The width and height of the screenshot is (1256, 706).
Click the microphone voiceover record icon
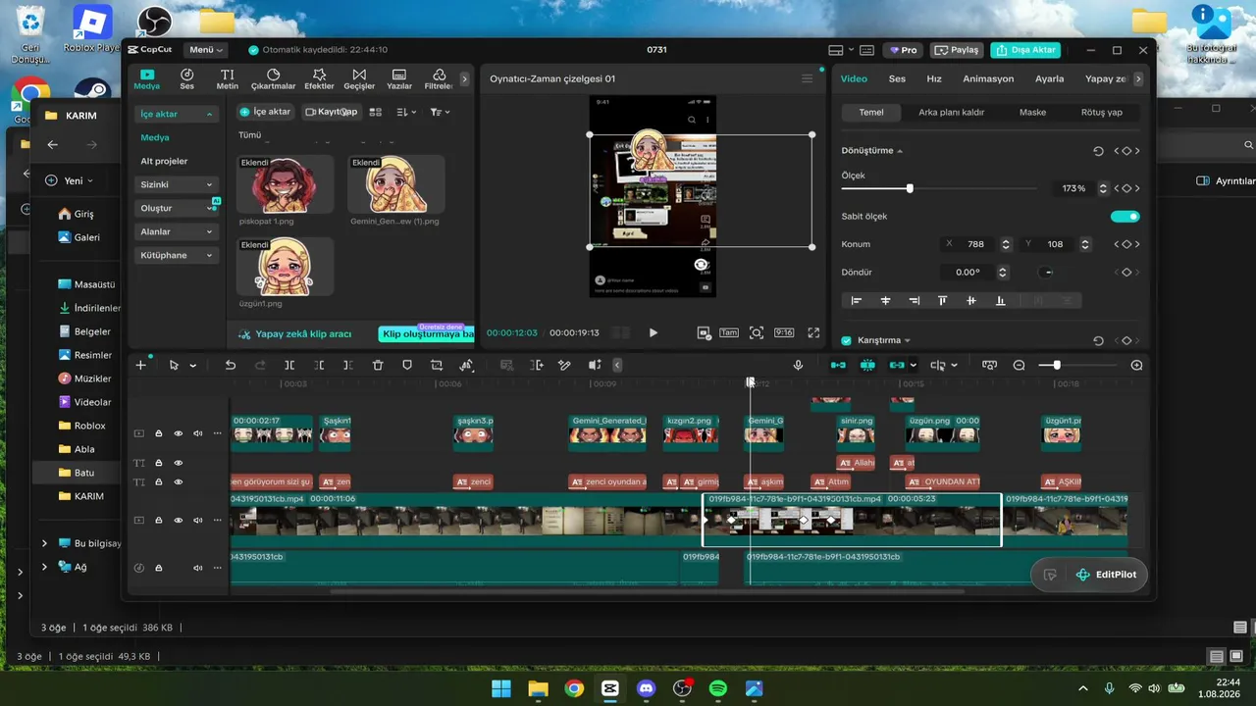[798, 365]
